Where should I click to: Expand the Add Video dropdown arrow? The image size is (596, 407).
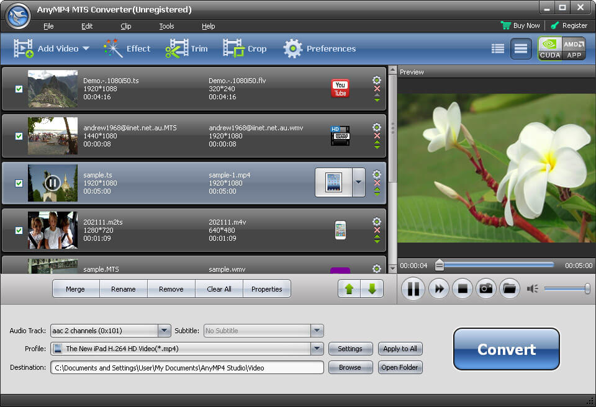tap(86, 48)
